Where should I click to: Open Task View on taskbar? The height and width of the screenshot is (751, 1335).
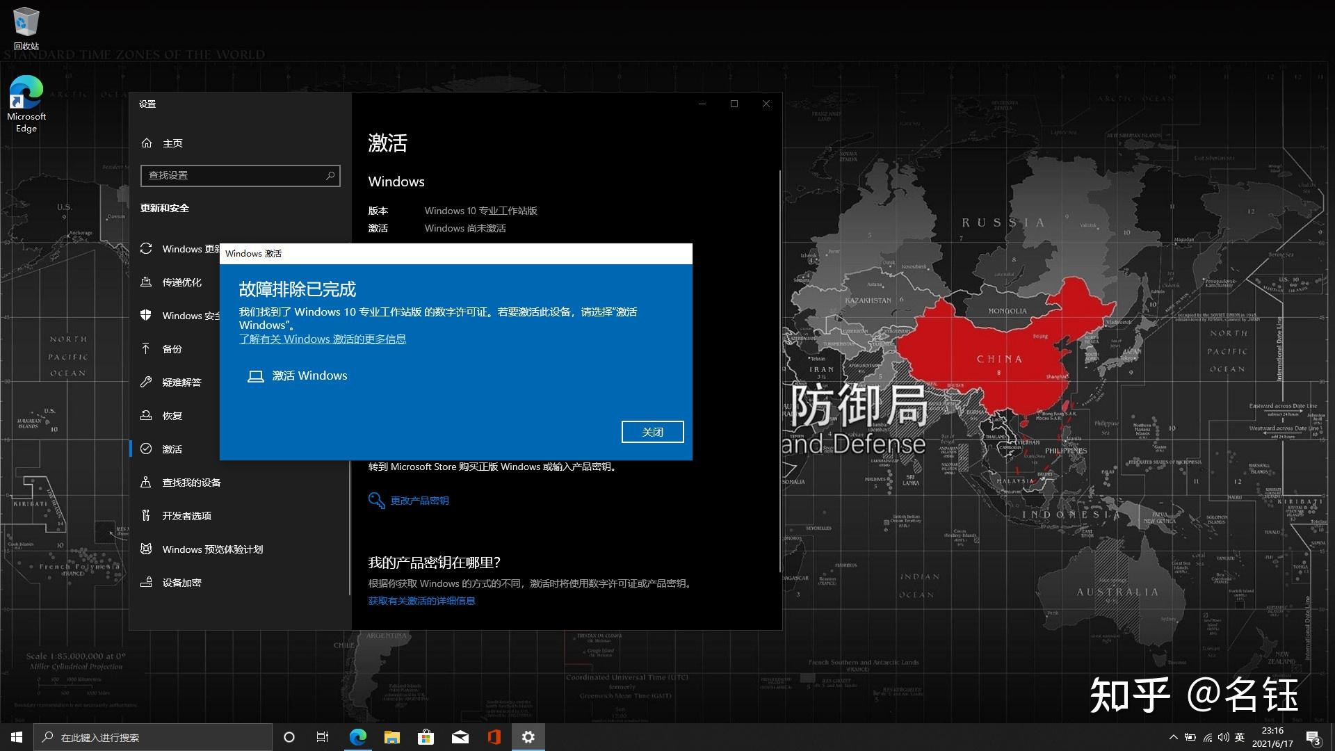pyautogui.click(x=323, y=737)
